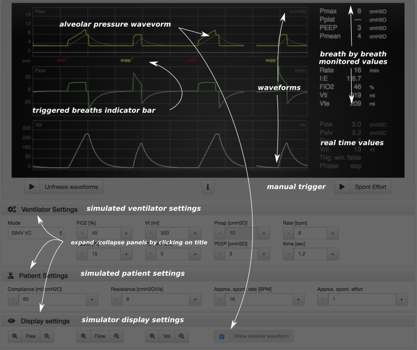Increase Resistance with the plus button
The image size is (417, 350).
pyautogui.click(x=195, y=299)
